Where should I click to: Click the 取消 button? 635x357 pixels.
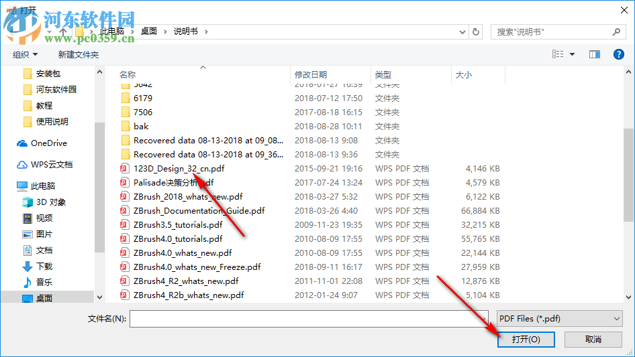tap(593, 339)
